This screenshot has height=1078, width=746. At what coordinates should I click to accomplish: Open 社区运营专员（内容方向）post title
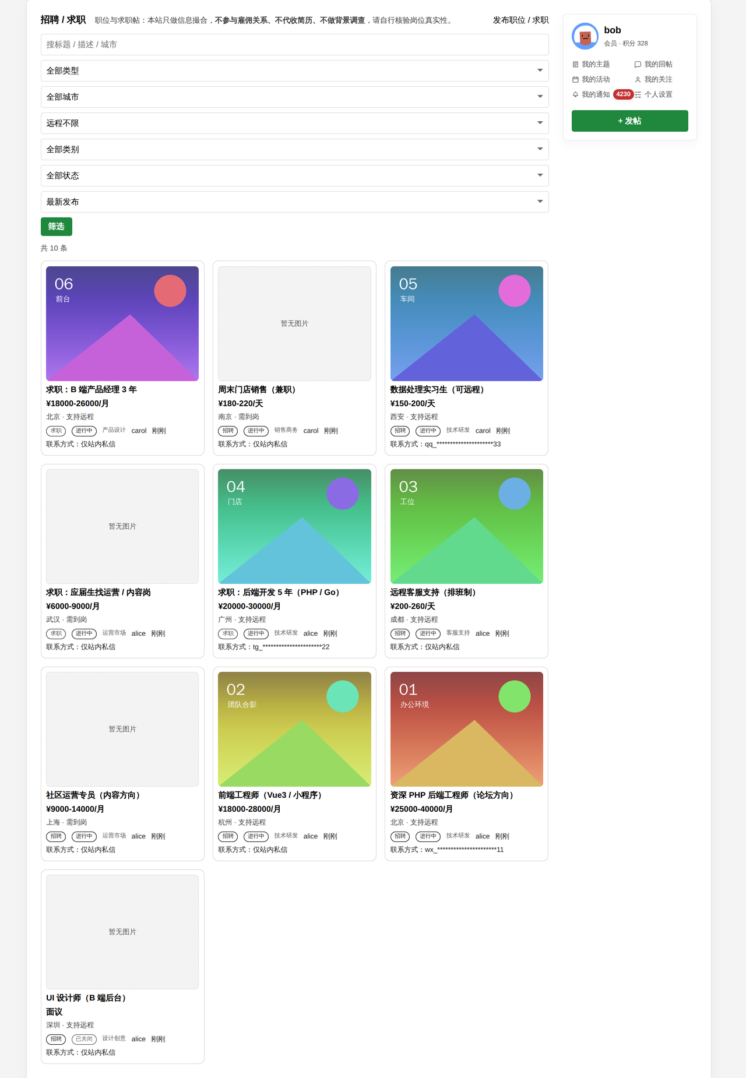pos(95,795)
